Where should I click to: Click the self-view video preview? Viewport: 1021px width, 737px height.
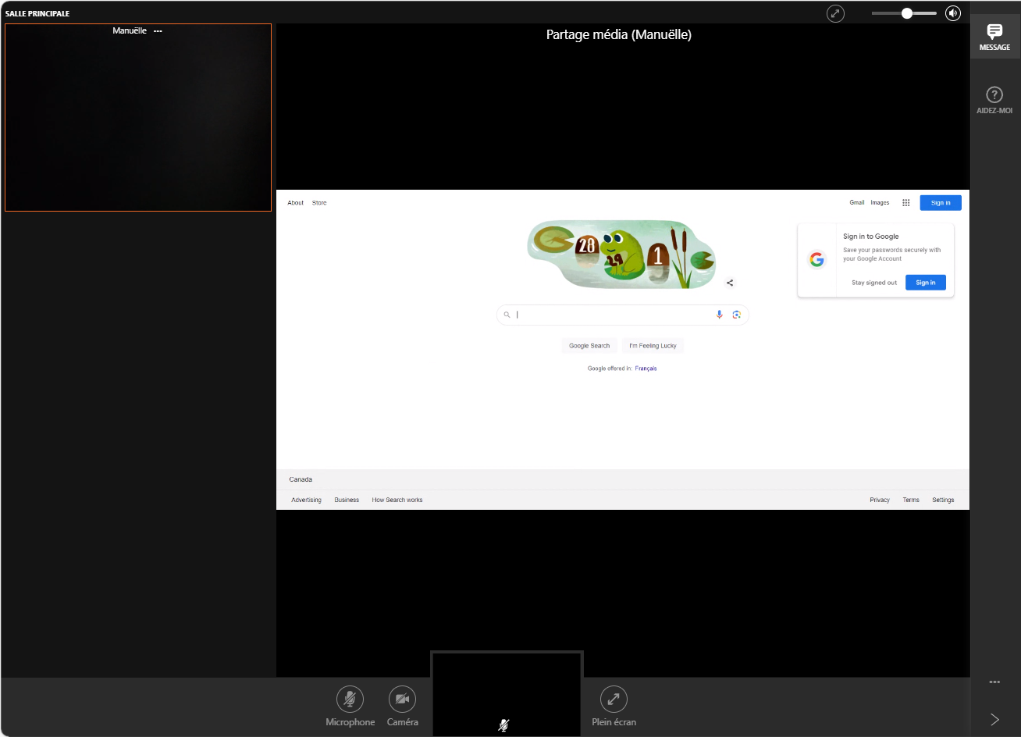pyautogui.click(x=507, y=693)
